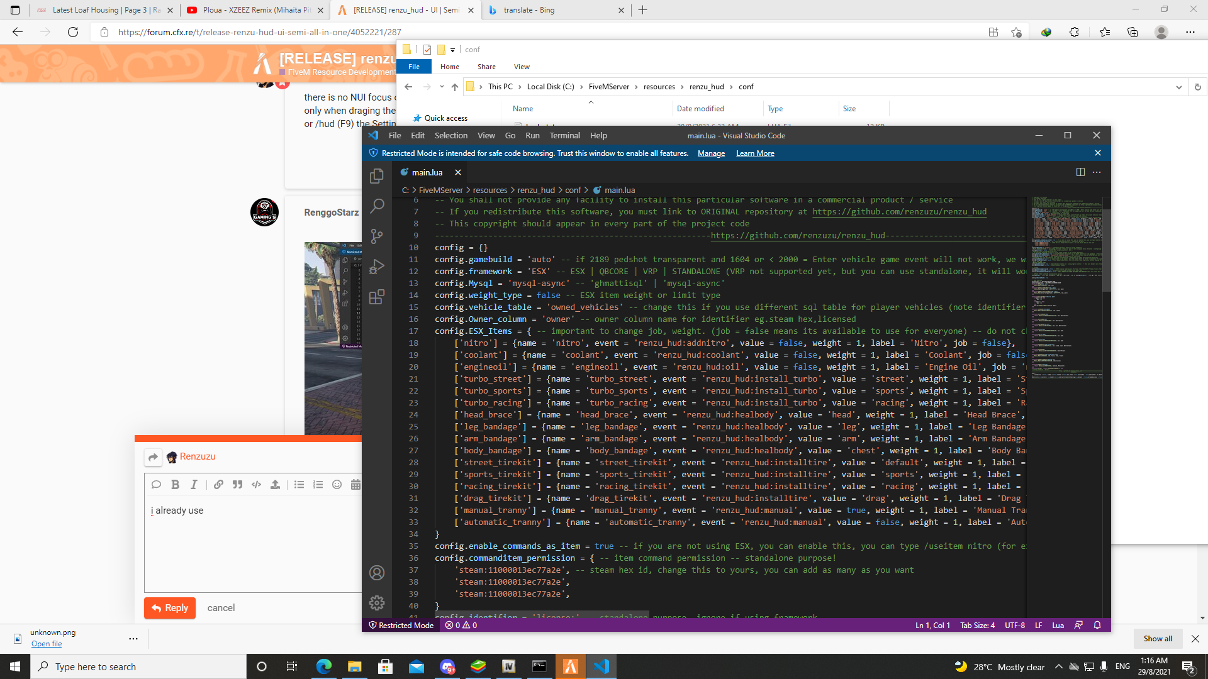
Task: Submit the post with the Reply button
Action: coord(170,608)
